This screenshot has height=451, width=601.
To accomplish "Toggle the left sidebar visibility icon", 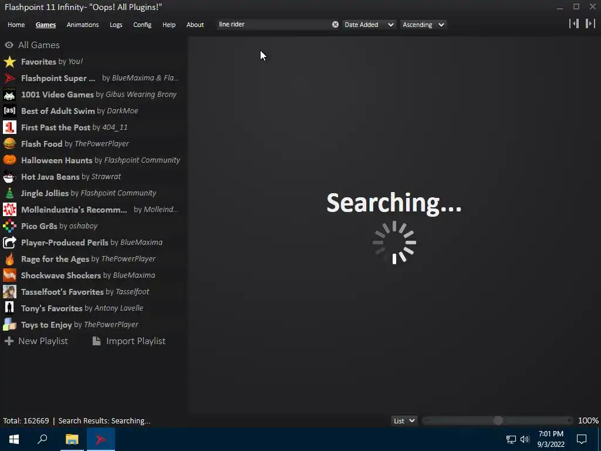I will click(x=574, y=23).
